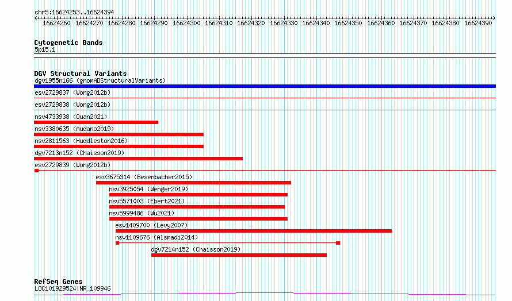Click ruler position 16624300

point(186,23)
